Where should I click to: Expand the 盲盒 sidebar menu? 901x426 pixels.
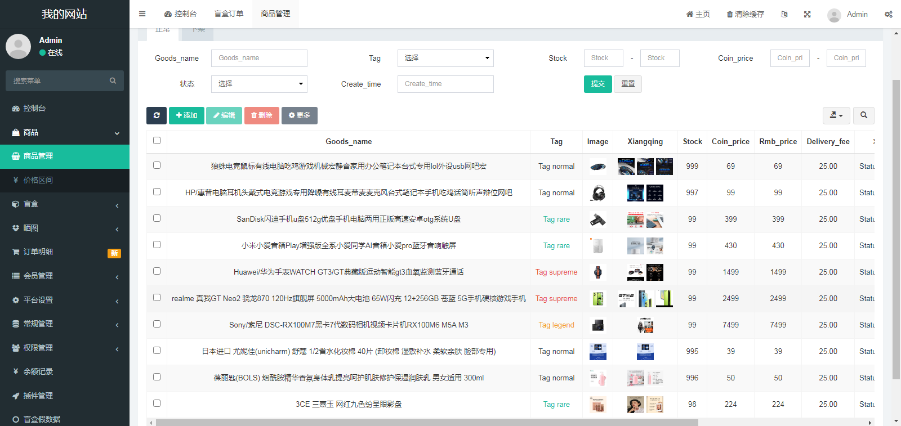point(65,204)
